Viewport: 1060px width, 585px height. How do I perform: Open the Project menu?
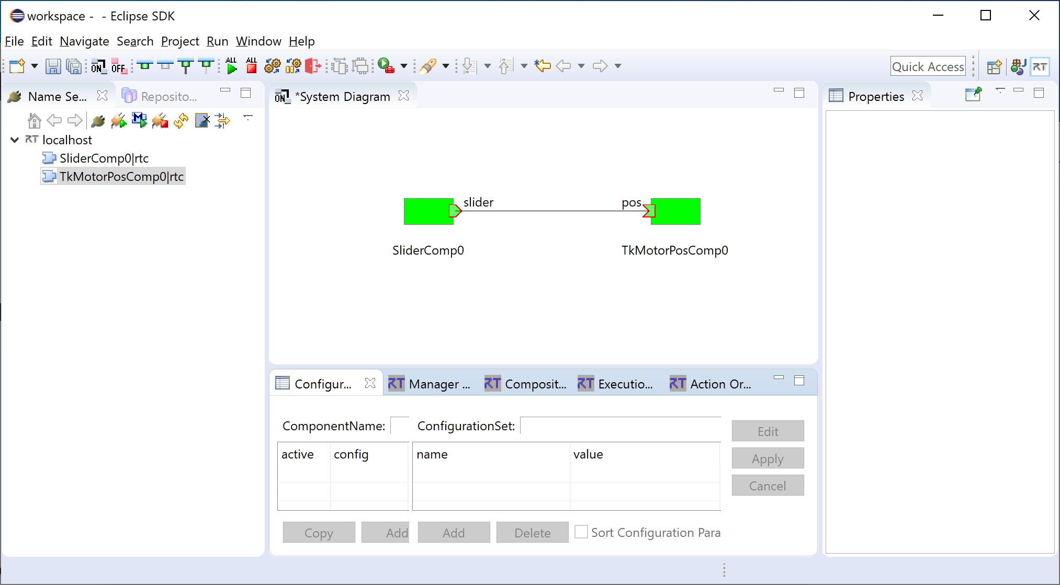[180, 41]
